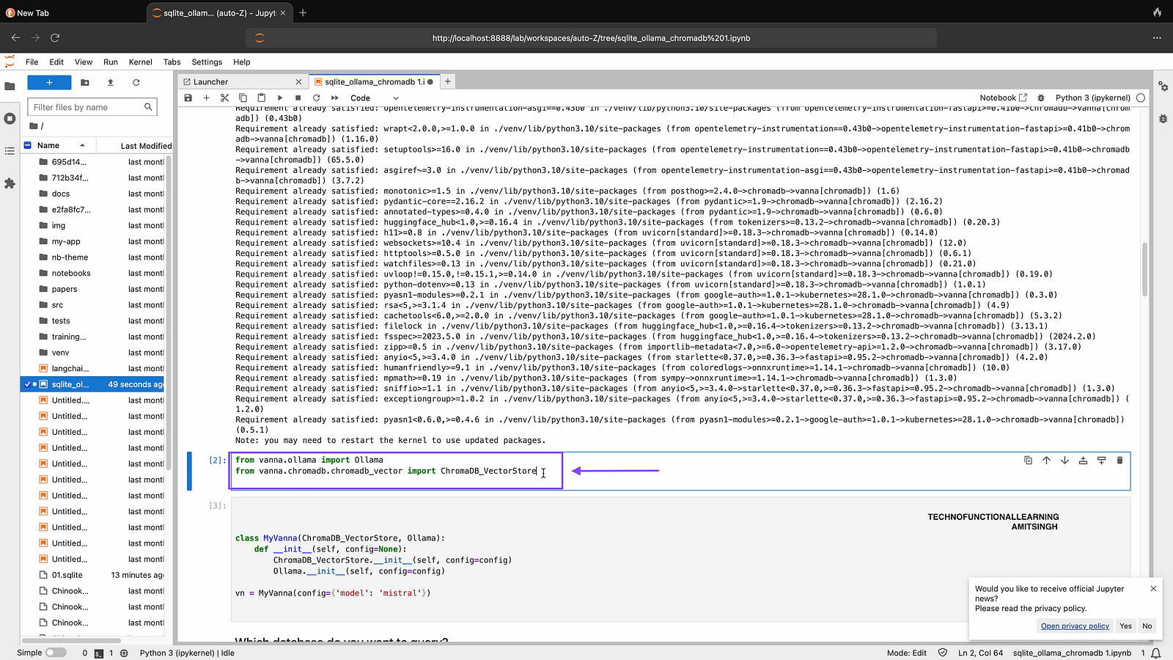
Task: Sort files by the Name column header
Action: click(x=49, y=145)
